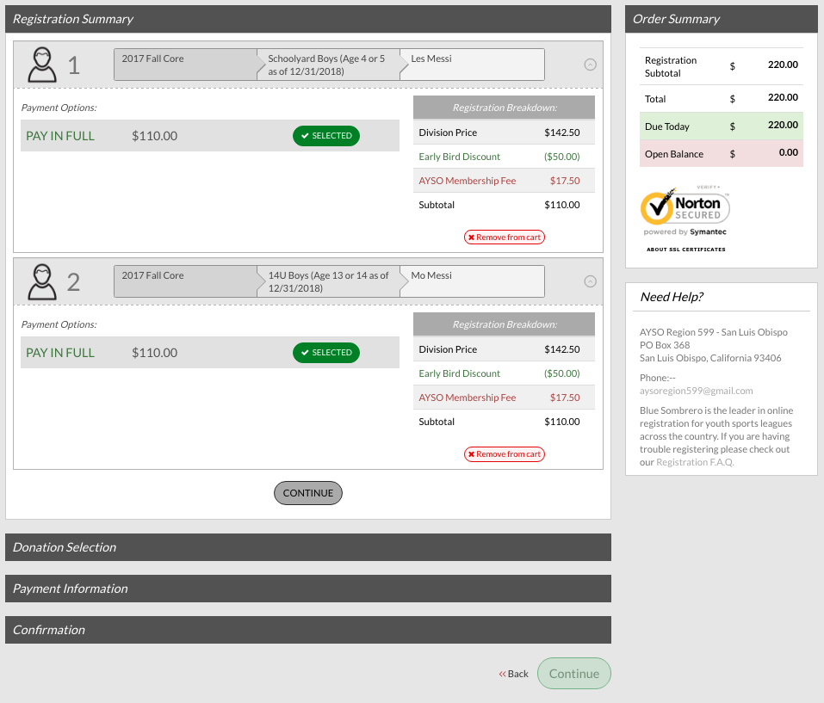Select the Schoolyard Boys division breadcrumb step
The height and width of the screenshot is (703, 824).
(327, 65)
